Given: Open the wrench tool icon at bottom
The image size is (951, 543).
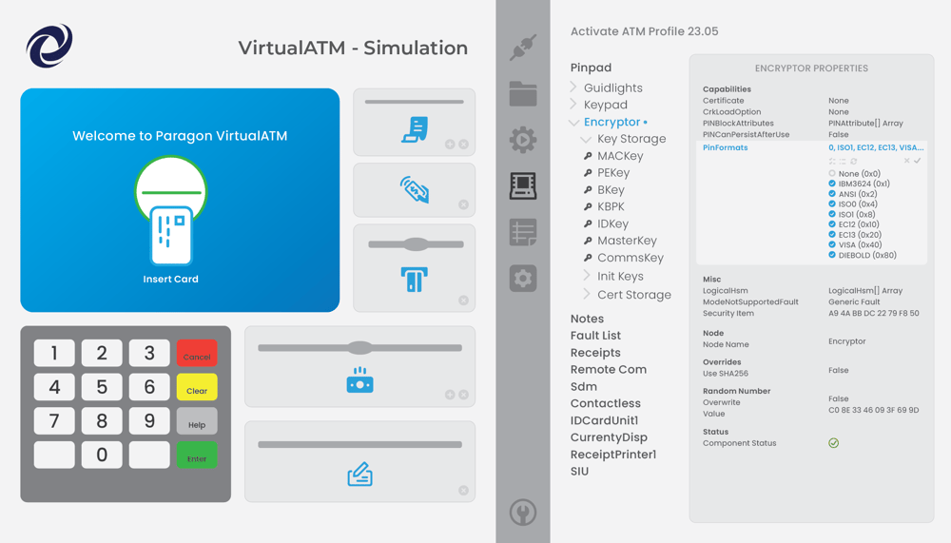Looking at the screenshot, I should pos(523,513).
